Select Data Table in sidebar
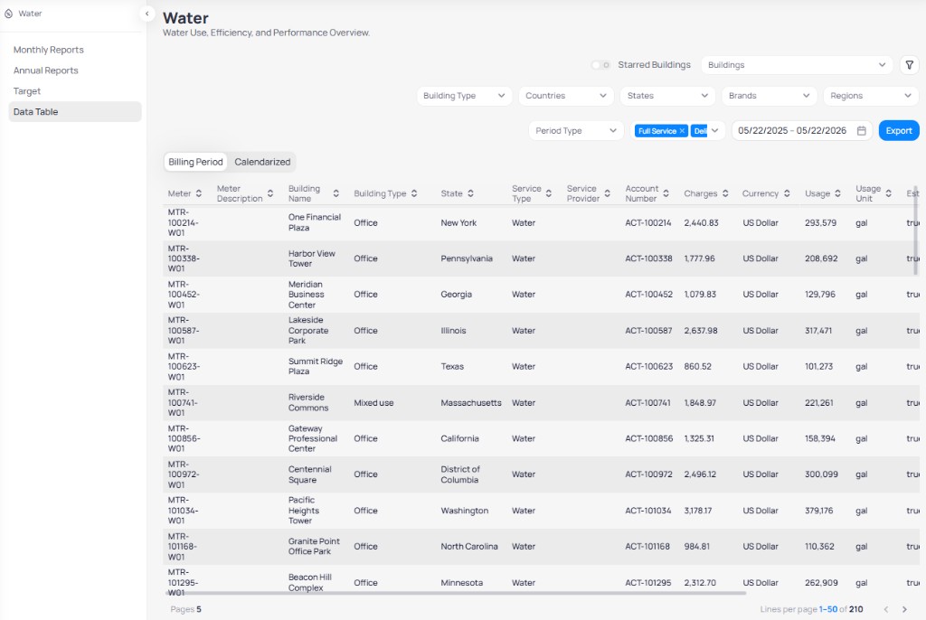The image size is (926, 620). [x=75, y=112]
